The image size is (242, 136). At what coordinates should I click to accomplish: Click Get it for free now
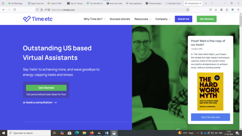(x=210, y=117)
